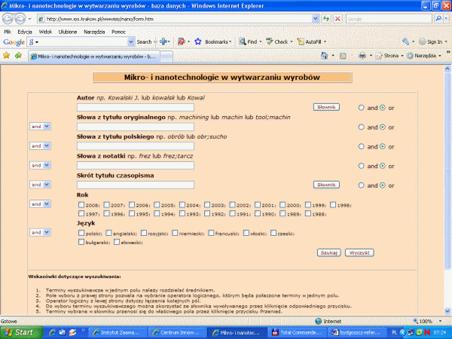The width and height of the screenshot is (452, 339).
Task: Expand the and/or dropdown beside Język
Action: (40, 233)
